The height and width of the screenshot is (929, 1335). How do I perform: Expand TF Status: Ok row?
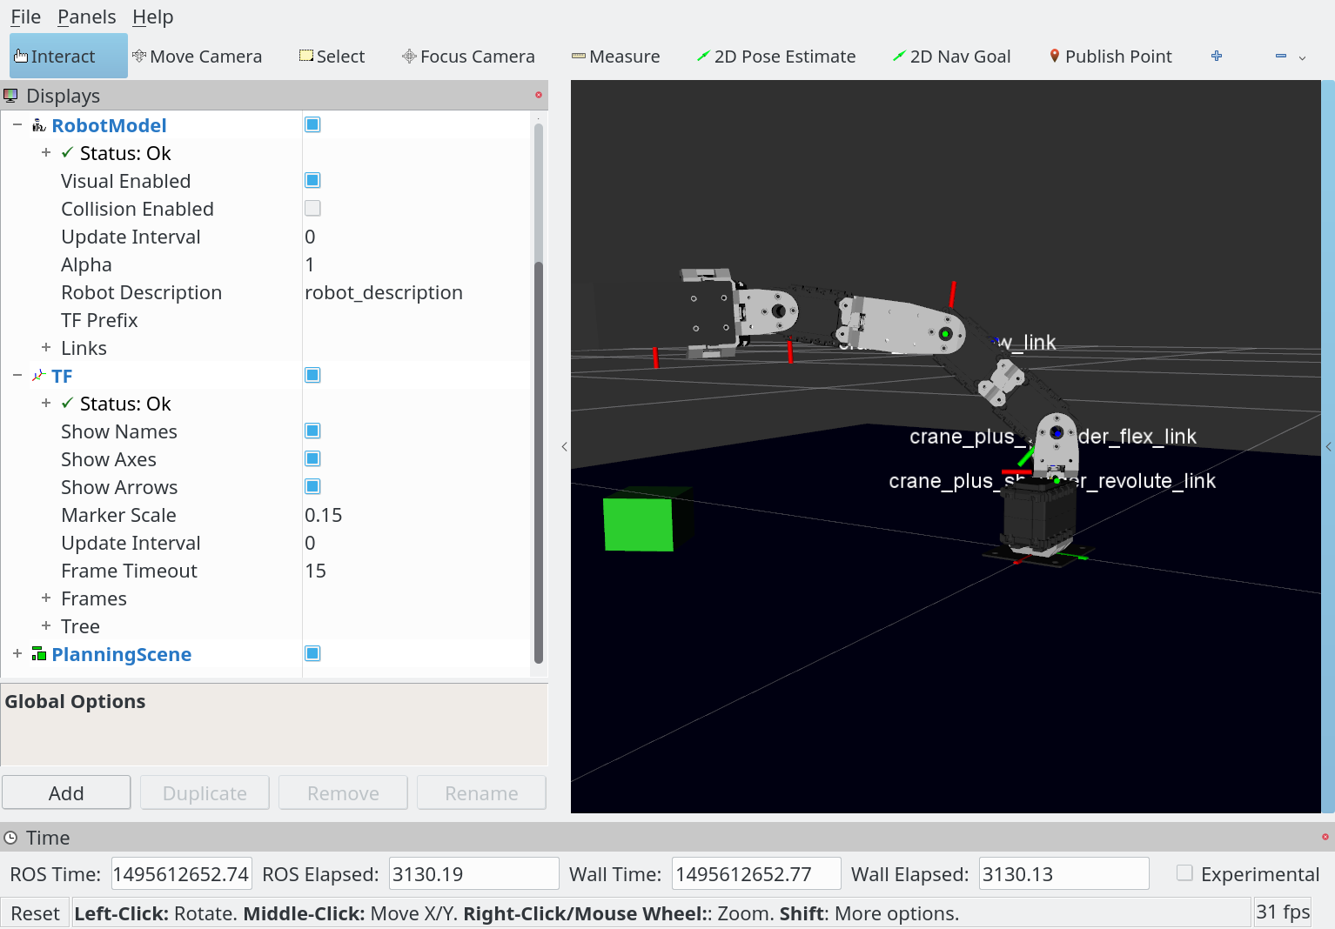tap(46, 403)
